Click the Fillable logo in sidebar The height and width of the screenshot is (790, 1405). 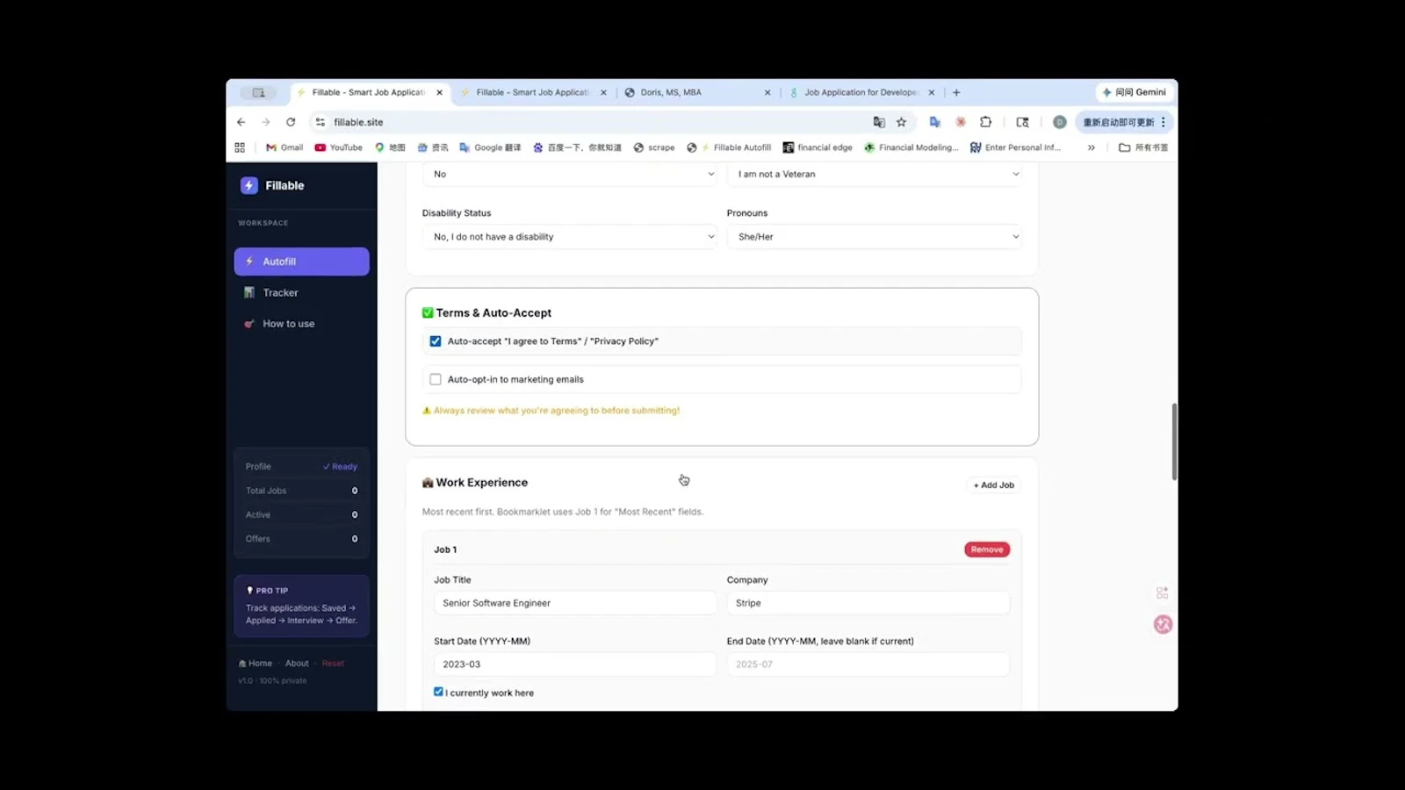click(x=272, y=185)
